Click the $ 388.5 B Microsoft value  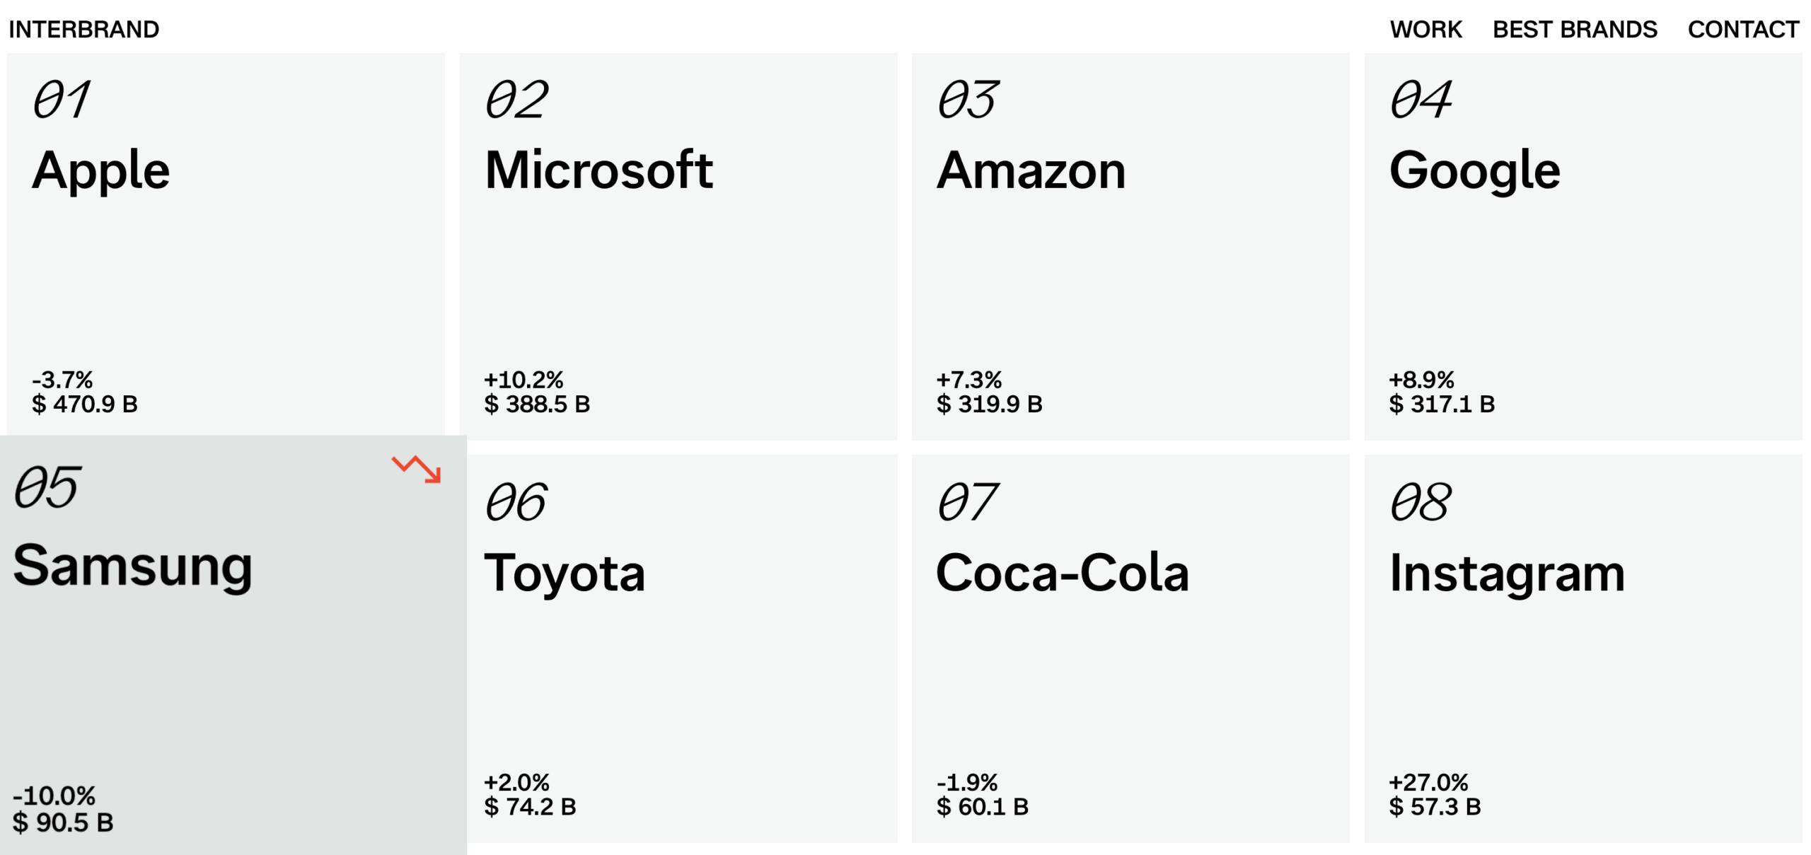tap(537, 404)
